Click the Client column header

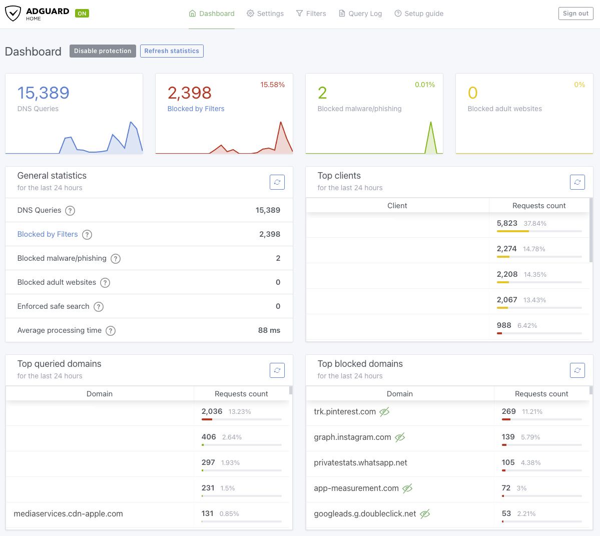click(x=397, y=206)
